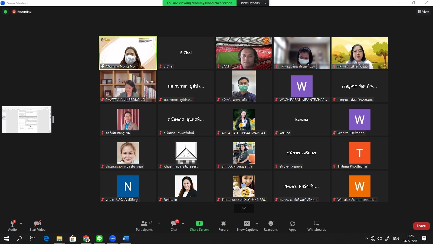Open Google Chrome from the taskbar

86,239
